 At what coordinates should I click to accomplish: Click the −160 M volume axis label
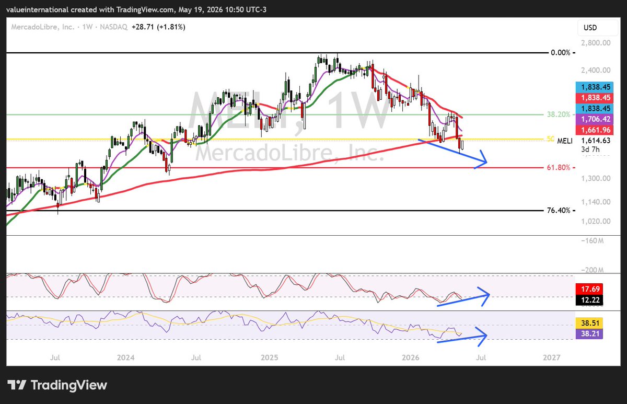[x=593, y=241]
